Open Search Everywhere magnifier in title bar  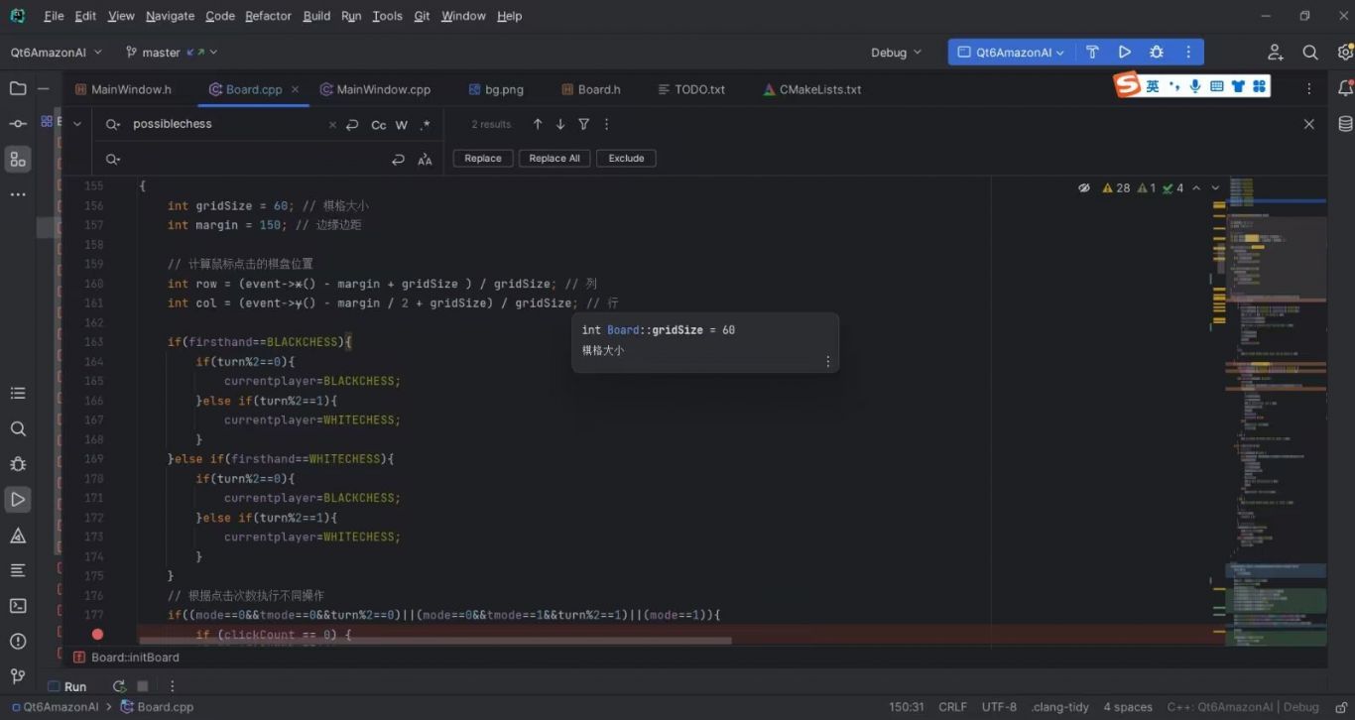tap(1310, 53)
